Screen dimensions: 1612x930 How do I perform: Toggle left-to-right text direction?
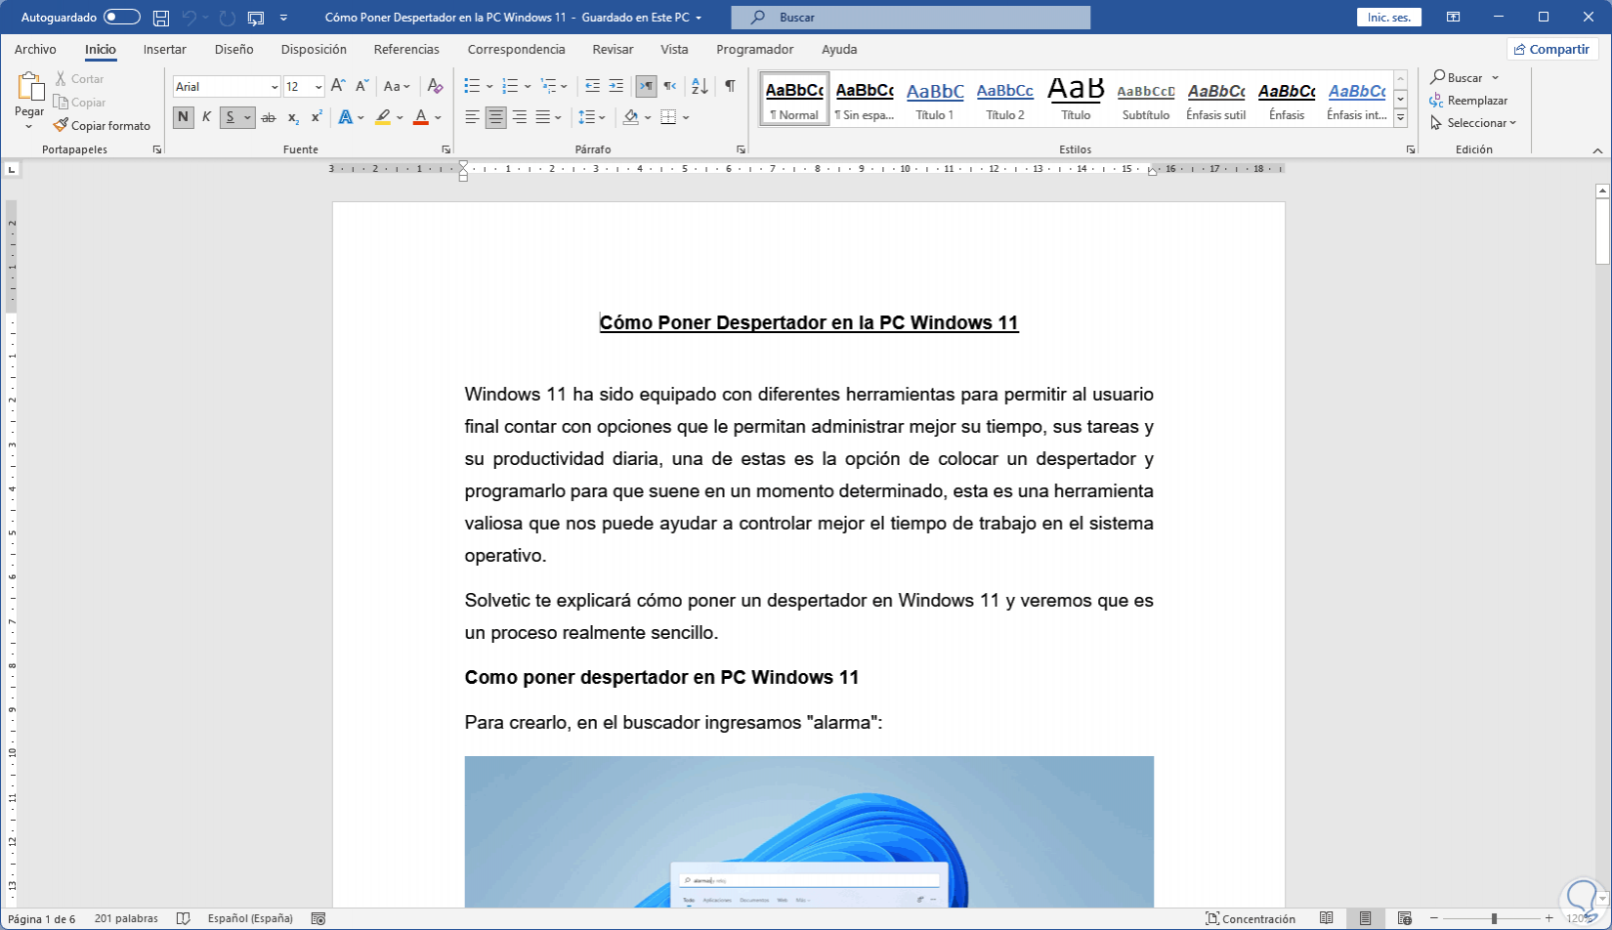646,86
